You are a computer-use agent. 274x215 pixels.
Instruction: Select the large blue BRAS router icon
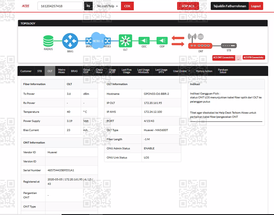coord(70,41)
